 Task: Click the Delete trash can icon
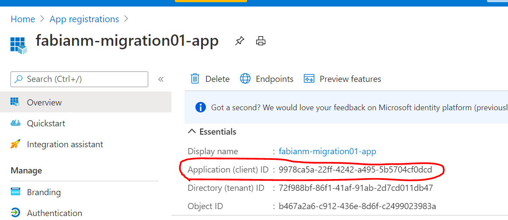coord(195,79)
